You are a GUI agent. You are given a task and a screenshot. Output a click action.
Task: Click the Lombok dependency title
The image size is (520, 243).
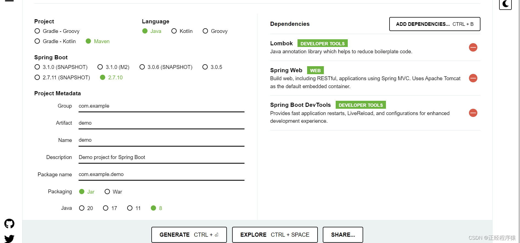pyautogui.click(x=281, y=43)
